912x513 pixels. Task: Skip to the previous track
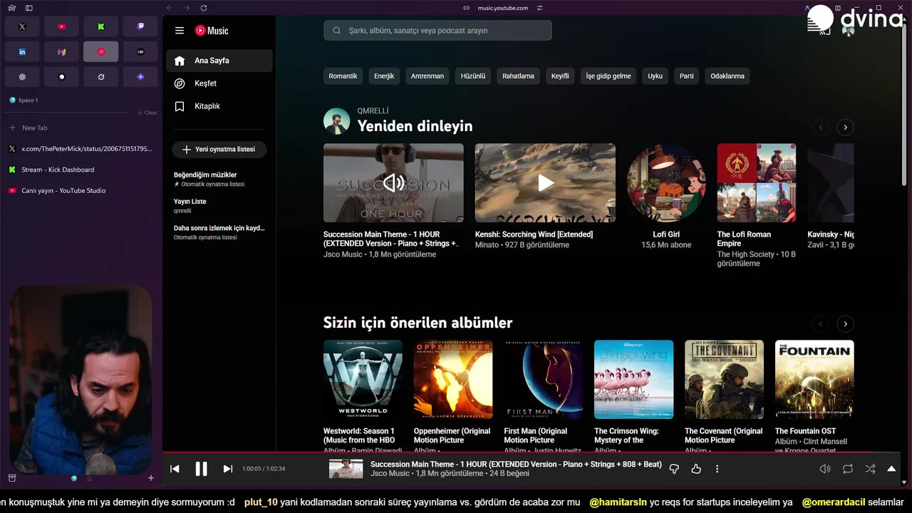click(x=175, y=469)
